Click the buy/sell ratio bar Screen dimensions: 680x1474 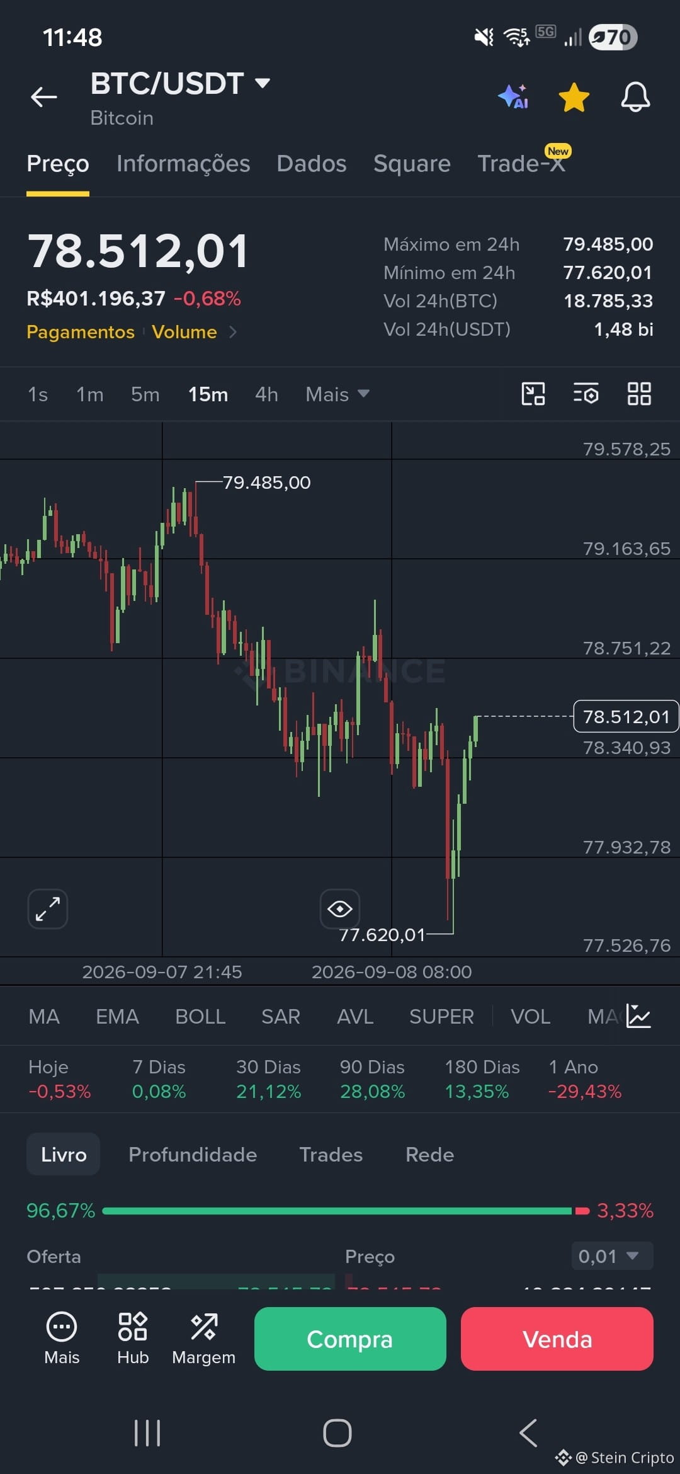click(346, 1211)
